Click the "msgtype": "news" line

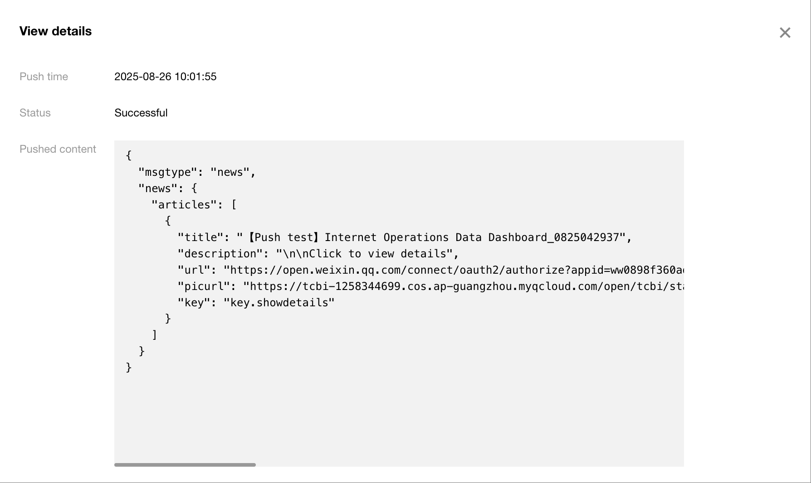[x=197, y=172]
